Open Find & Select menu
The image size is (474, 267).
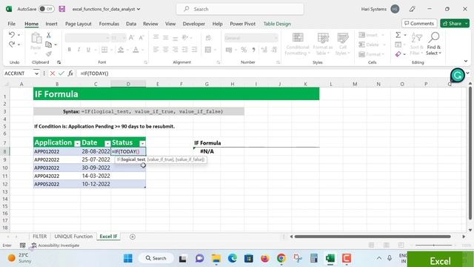434,44
